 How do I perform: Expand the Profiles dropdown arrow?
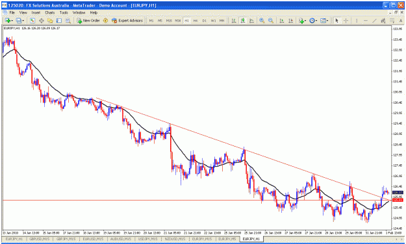tap(23, 21)
